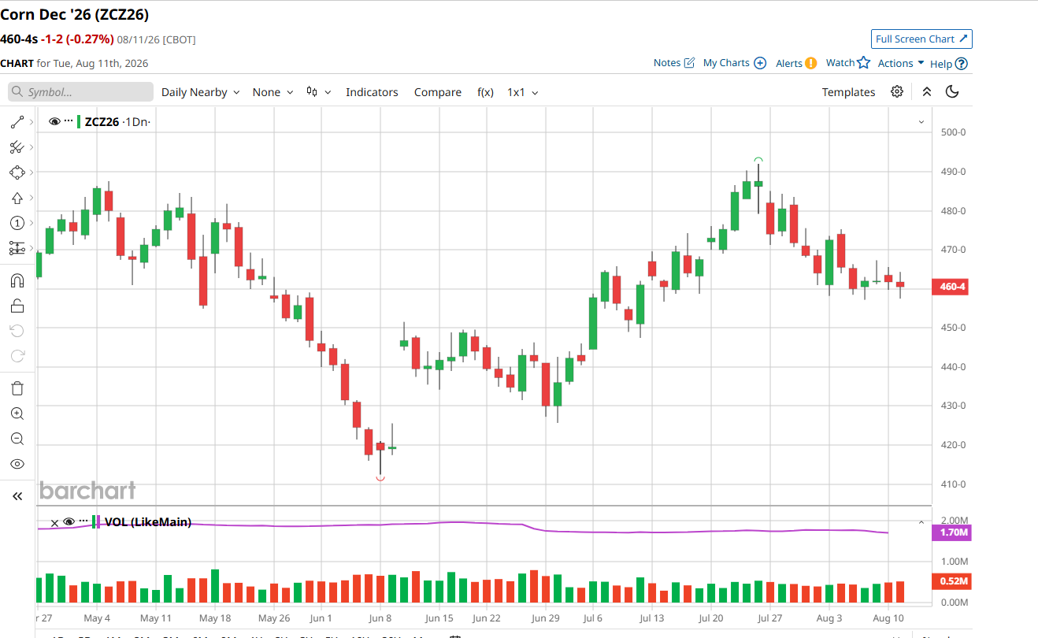This screenshot has width=1038, height=638.
Task: Toggle the drawing lock padlock
Action: click(17, 306)
